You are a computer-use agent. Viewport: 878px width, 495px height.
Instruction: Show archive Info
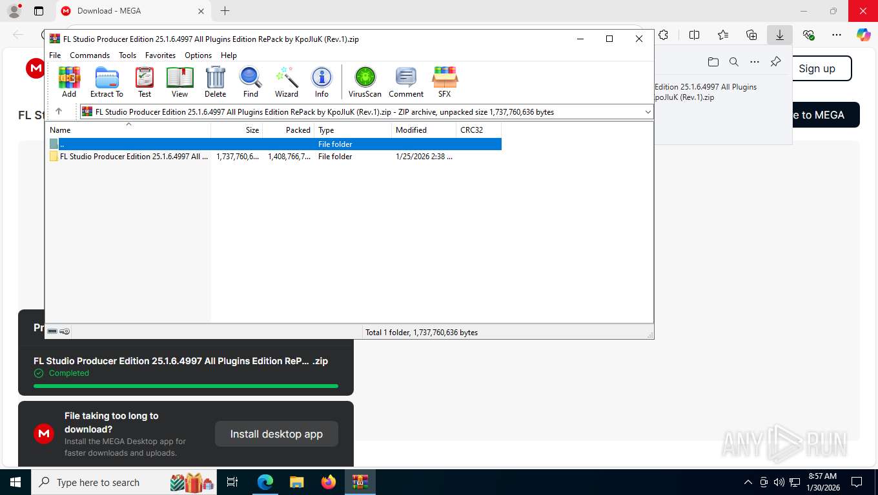click(322, 82)
